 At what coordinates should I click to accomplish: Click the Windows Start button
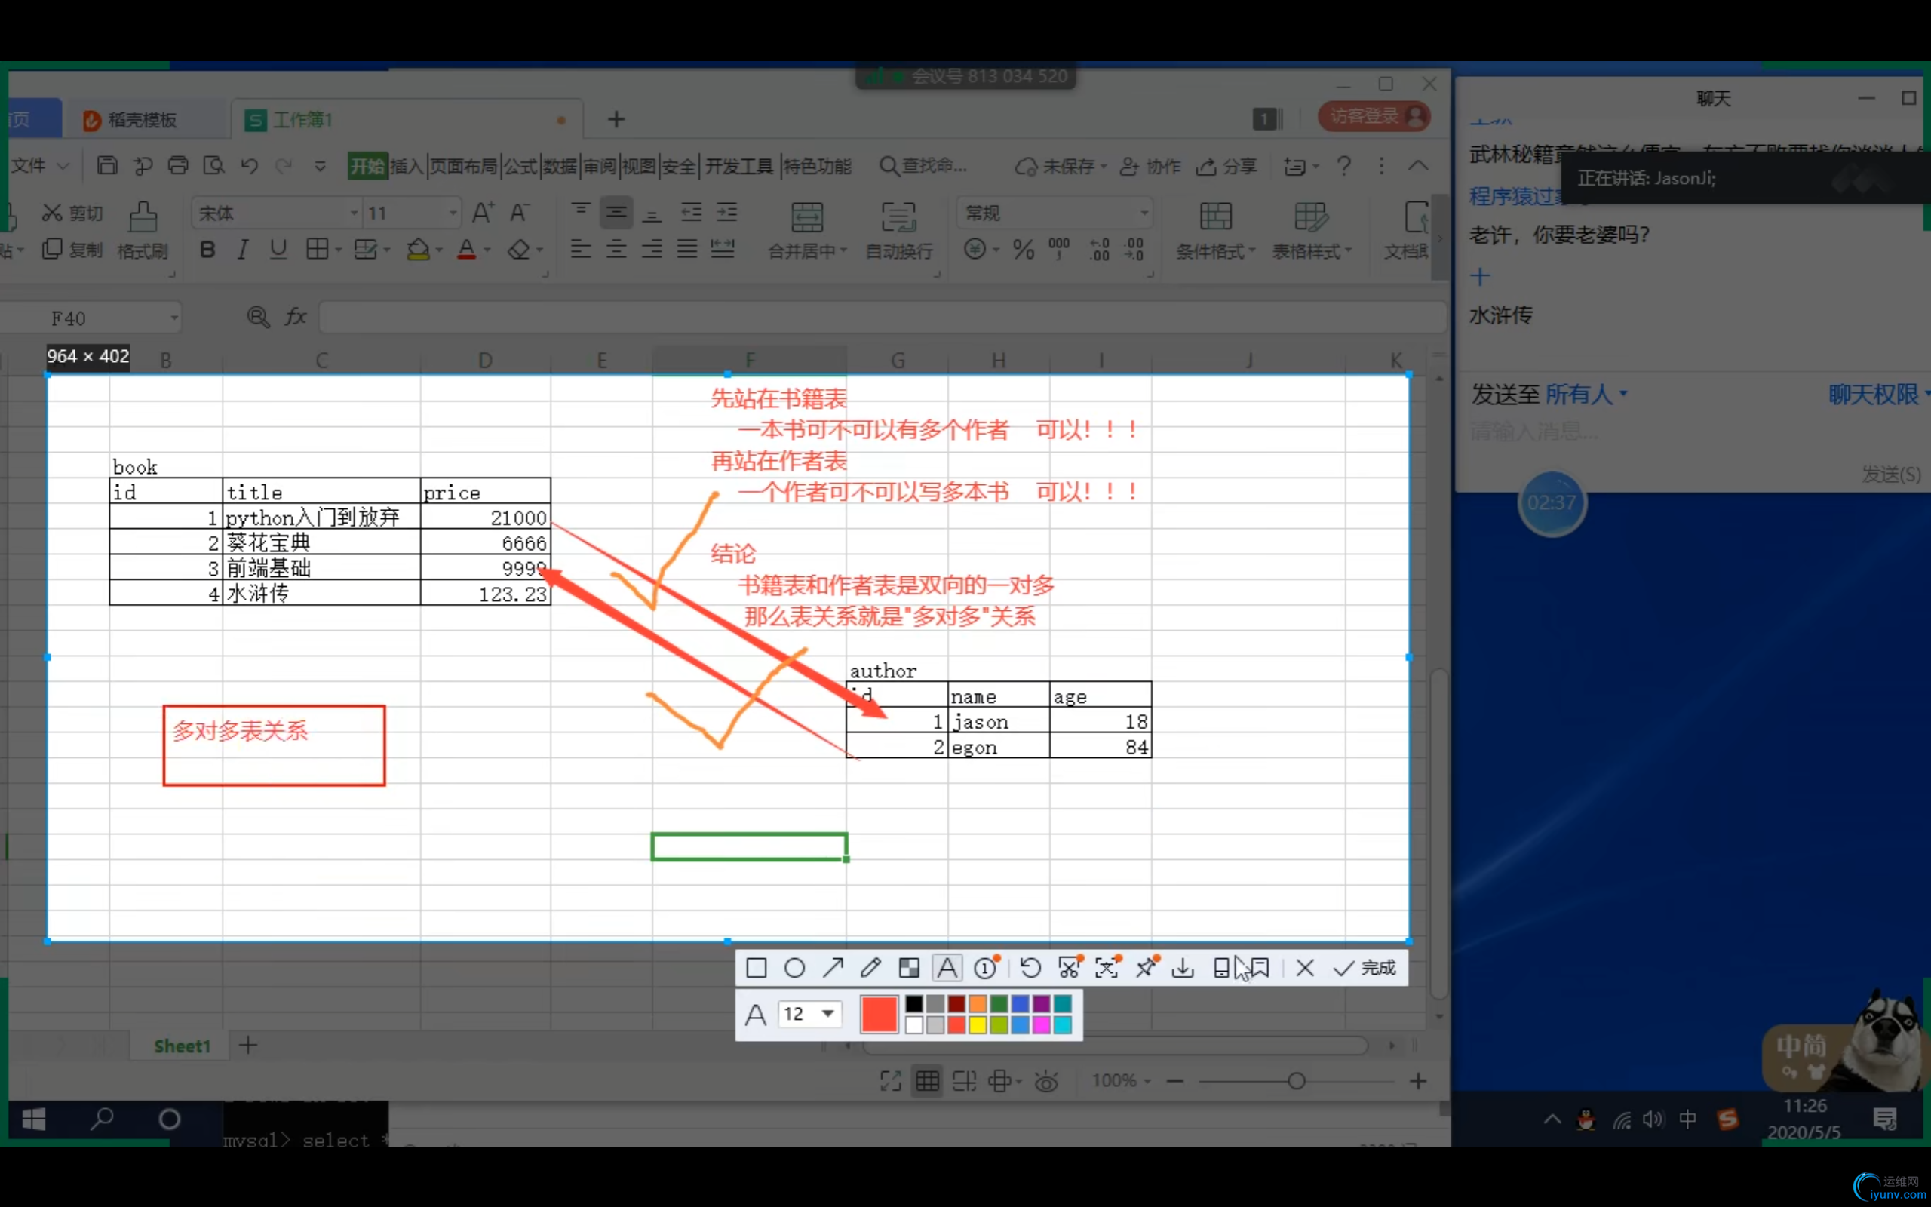click(x=33, y=1119)
